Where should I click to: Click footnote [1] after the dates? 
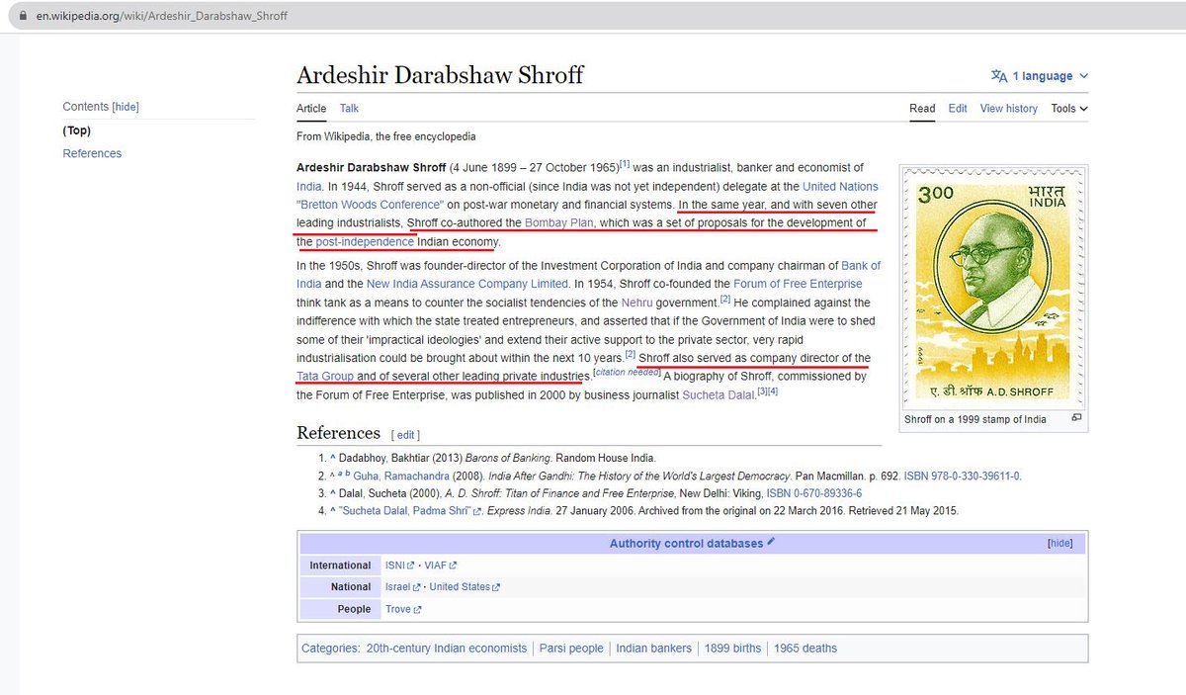[625, 164]
